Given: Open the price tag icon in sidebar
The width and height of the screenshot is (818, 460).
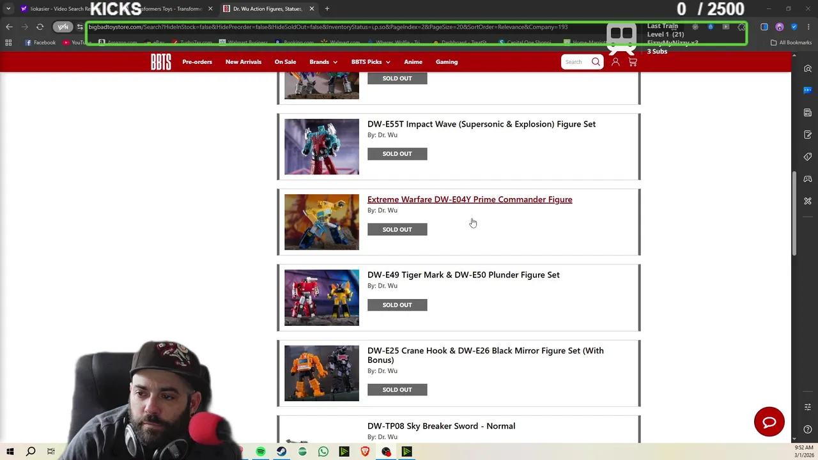Looking at the screenshot, I should (x=808, y=157).
